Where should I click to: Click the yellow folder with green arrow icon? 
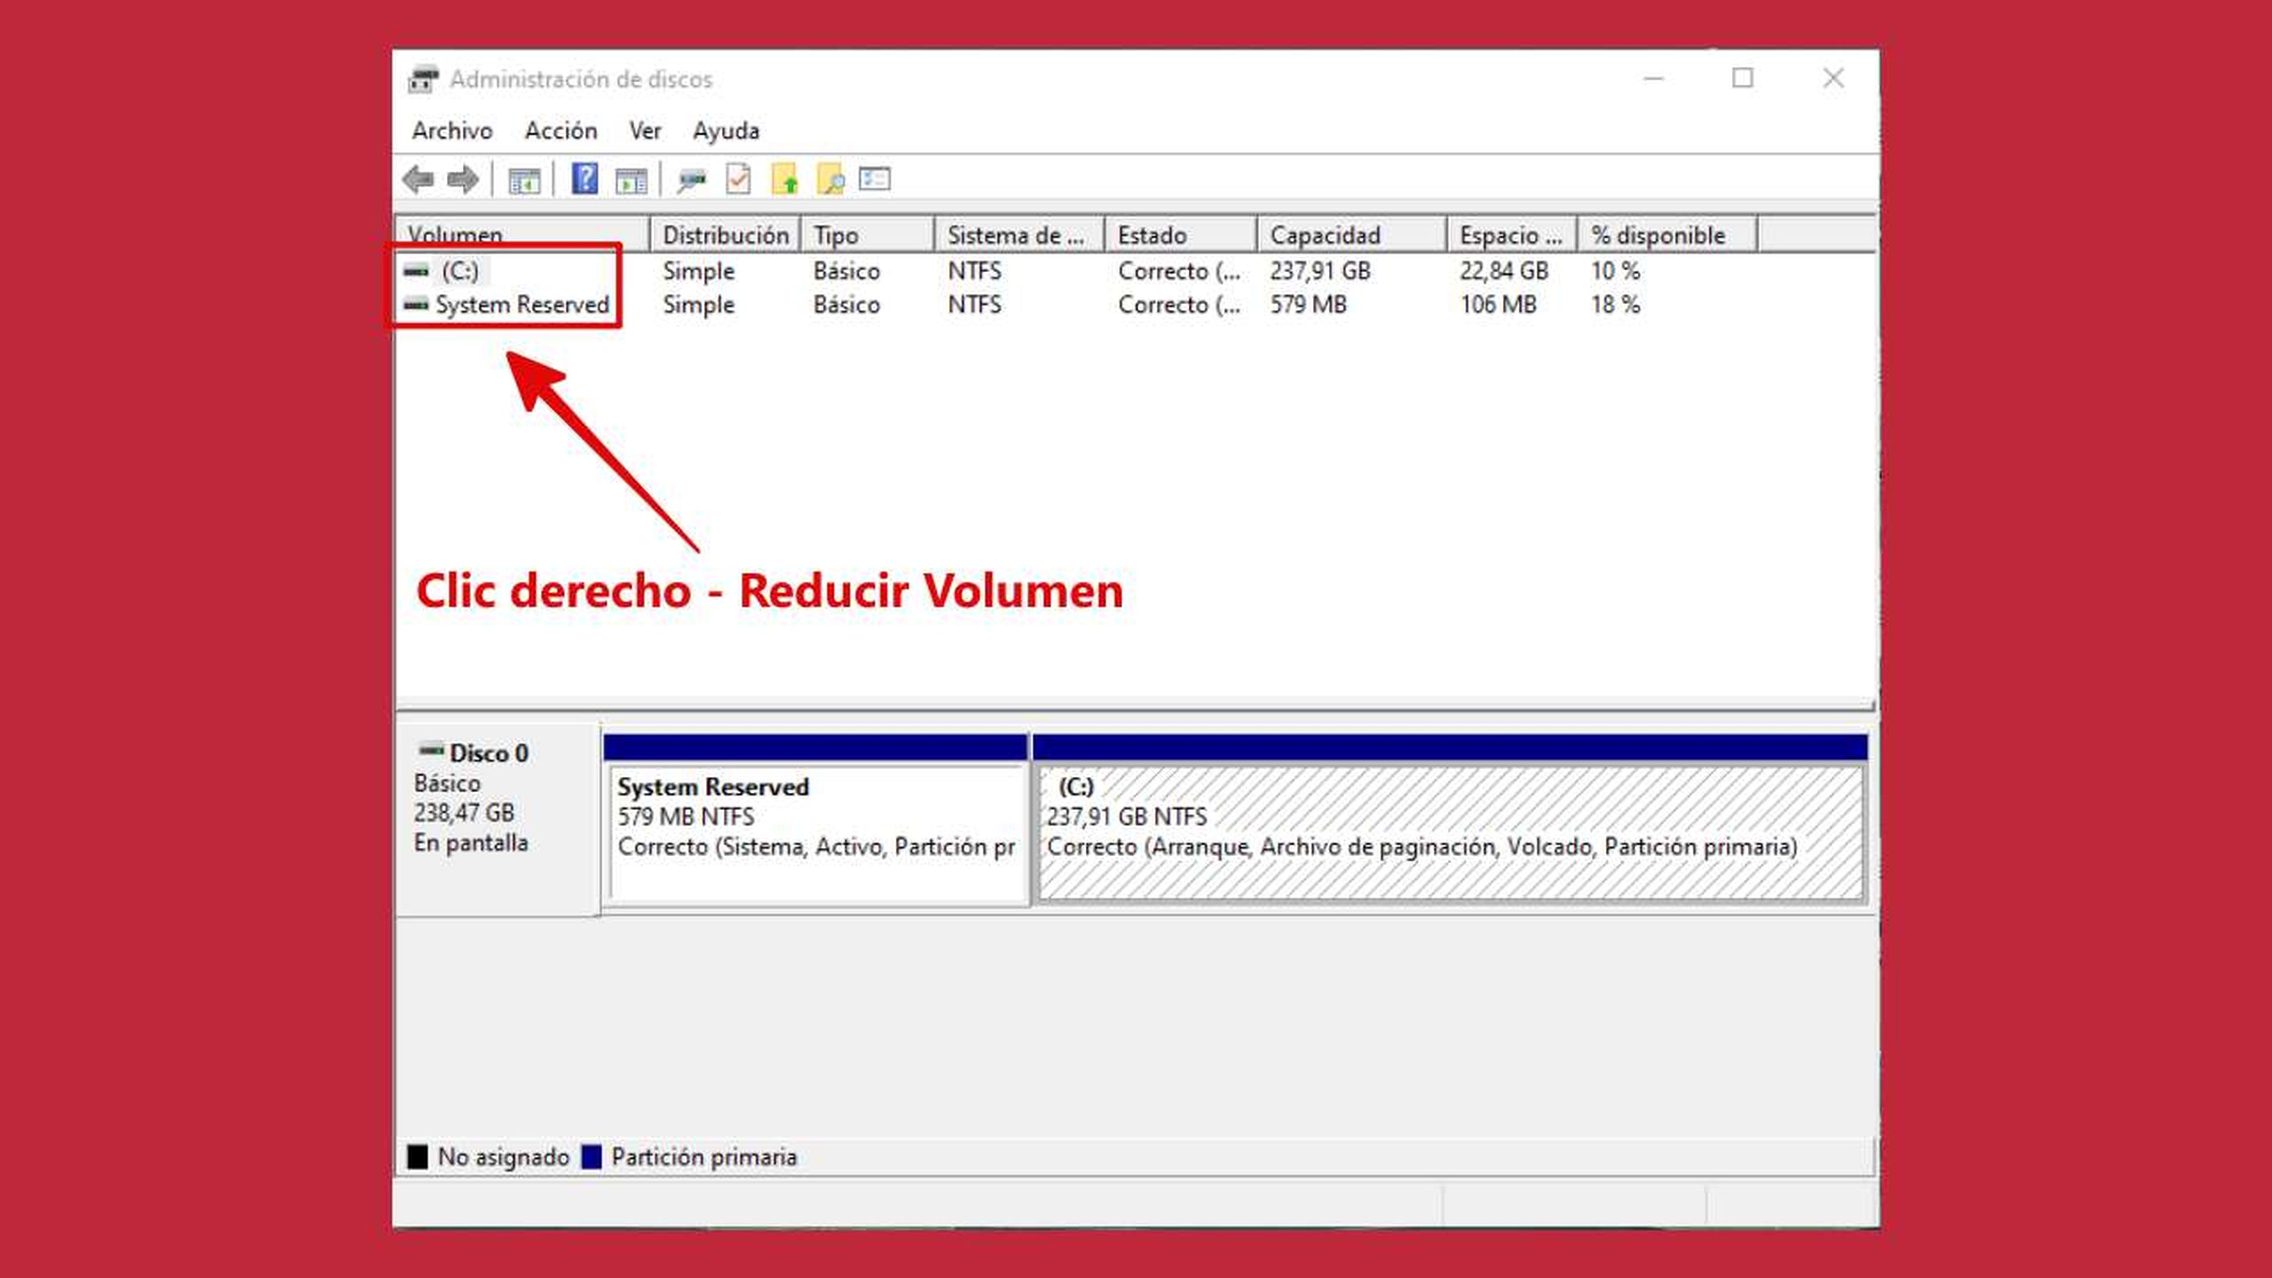pos(785,179)
